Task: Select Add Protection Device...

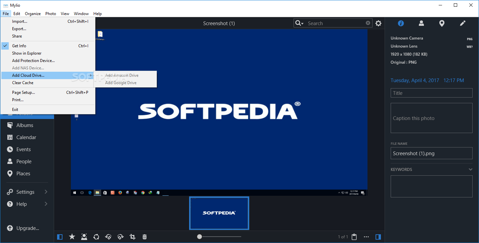Action: (x=48, y=61)
